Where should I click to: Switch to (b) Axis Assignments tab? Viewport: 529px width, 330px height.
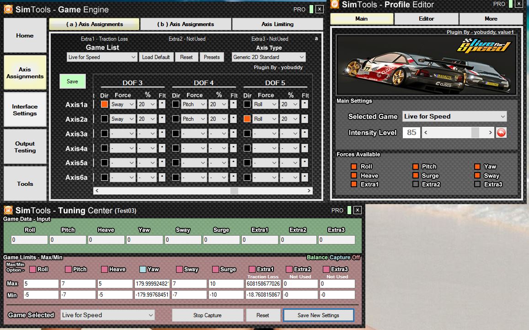pyautogui.click(x=186, y=24)
